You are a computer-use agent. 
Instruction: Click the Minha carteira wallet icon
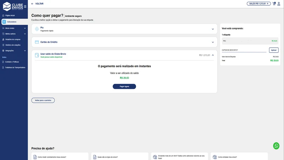point(3,34)
